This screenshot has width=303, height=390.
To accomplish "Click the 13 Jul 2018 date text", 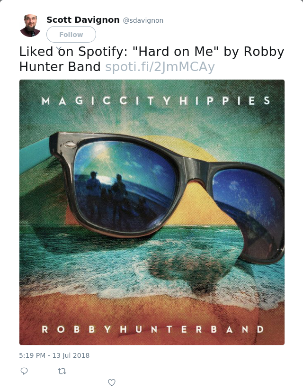I will (71, 355).
